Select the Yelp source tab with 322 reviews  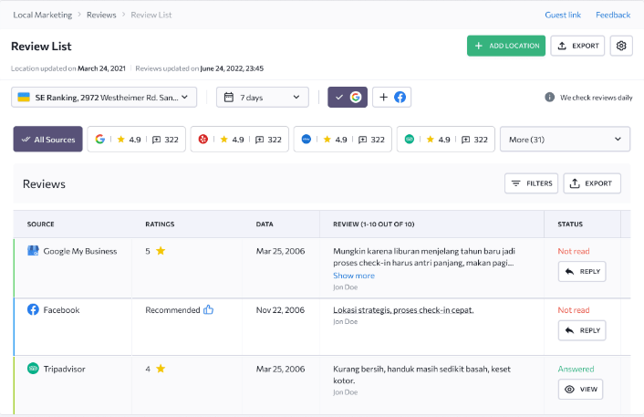[x=239, y=140]
